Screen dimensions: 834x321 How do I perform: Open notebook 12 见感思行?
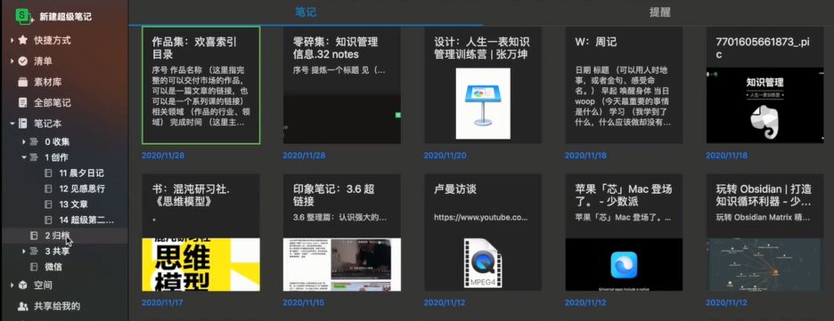click(x=82, y=189)
